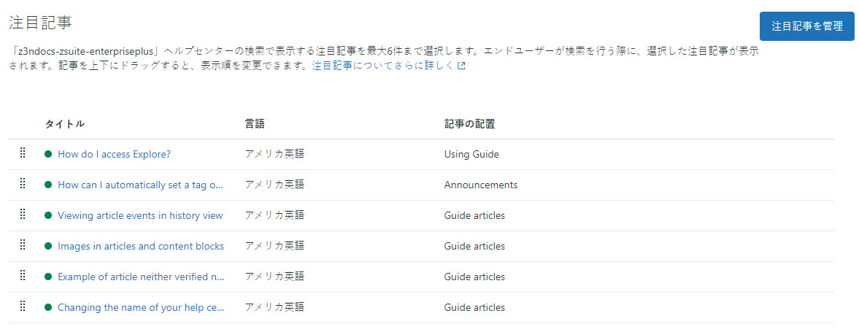Open Changing the name of your help center article

point(141,308)
